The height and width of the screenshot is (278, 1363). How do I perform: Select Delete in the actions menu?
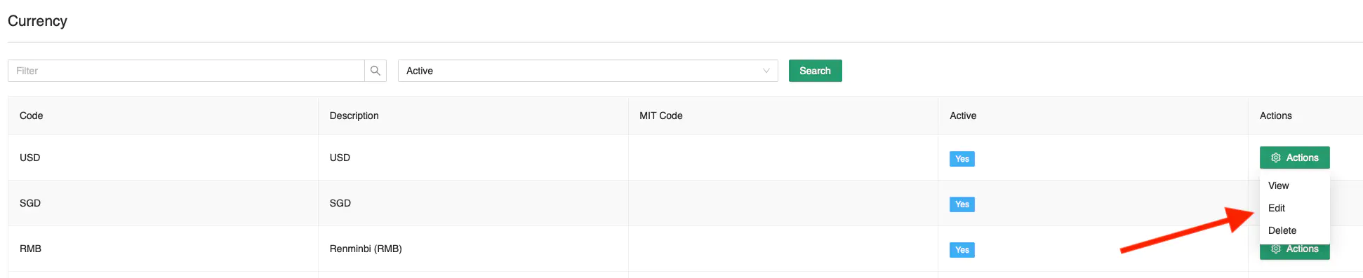[1282, 230]
